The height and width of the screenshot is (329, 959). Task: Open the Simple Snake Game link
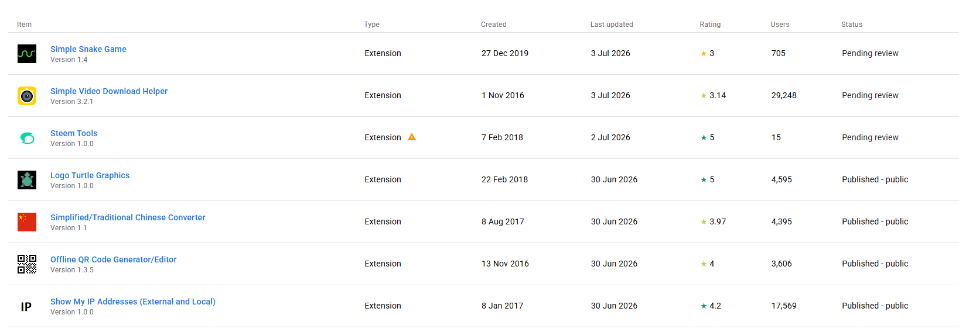point(88,49)
